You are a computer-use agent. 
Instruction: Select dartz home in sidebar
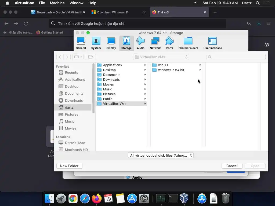coord(73,107)
